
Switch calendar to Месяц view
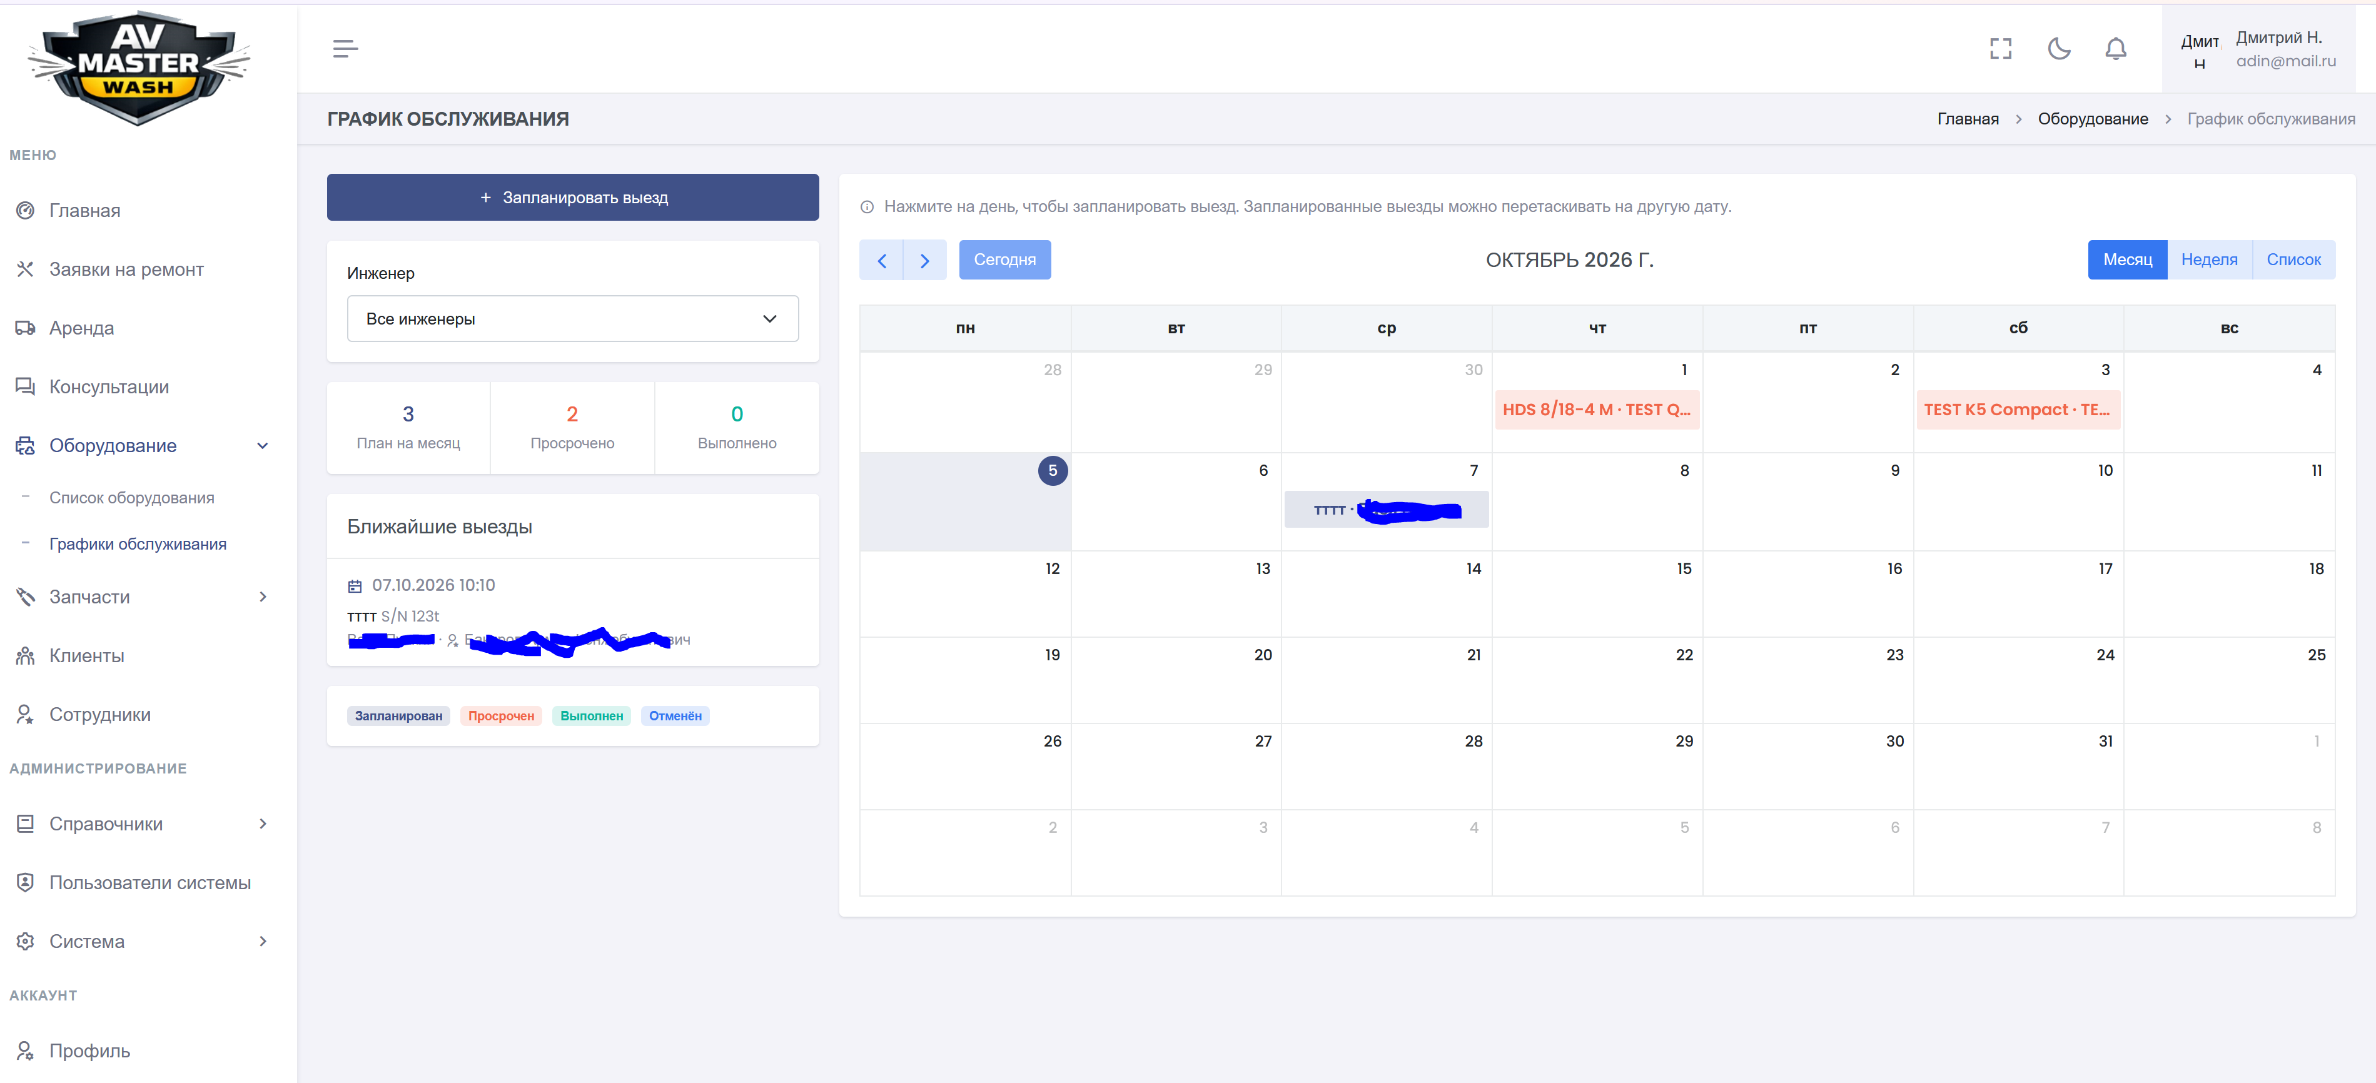tap(2127, 260)
